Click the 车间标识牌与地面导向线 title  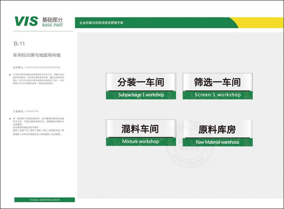coord(37,55)
